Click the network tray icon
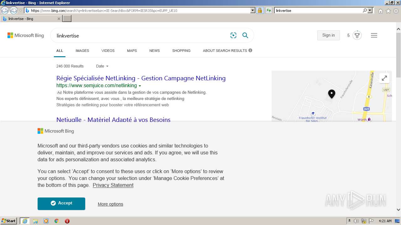 click(364, 221)
